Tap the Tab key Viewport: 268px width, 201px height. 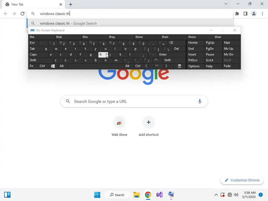36,49
